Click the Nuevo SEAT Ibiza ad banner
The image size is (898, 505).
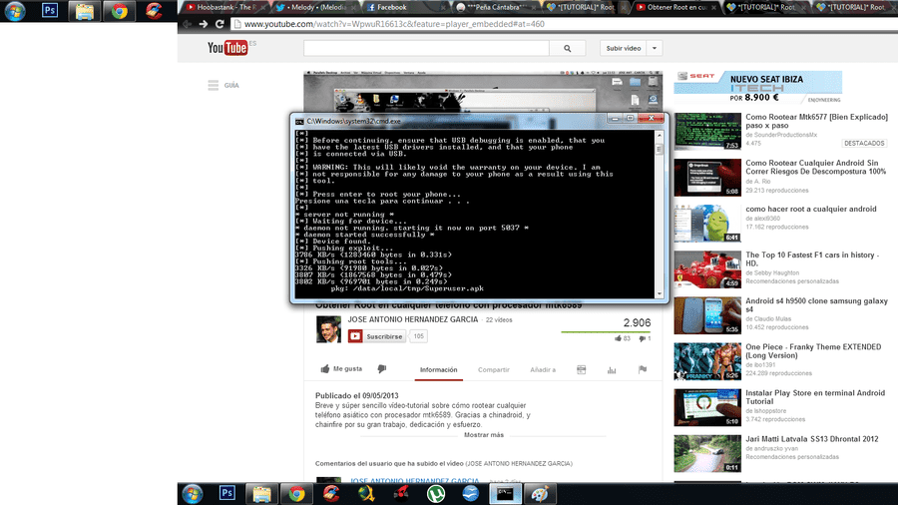(x=757, y=87)
